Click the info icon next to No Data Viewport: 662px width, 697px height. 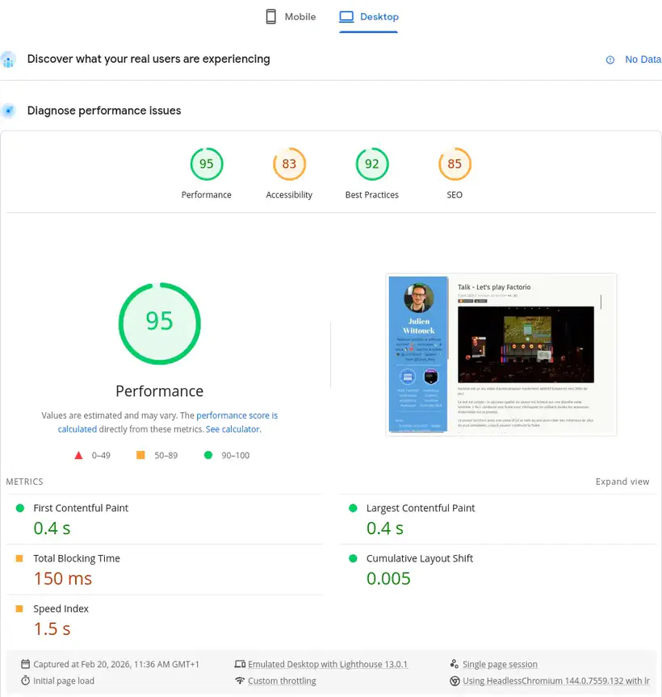[x=610, y=59]
